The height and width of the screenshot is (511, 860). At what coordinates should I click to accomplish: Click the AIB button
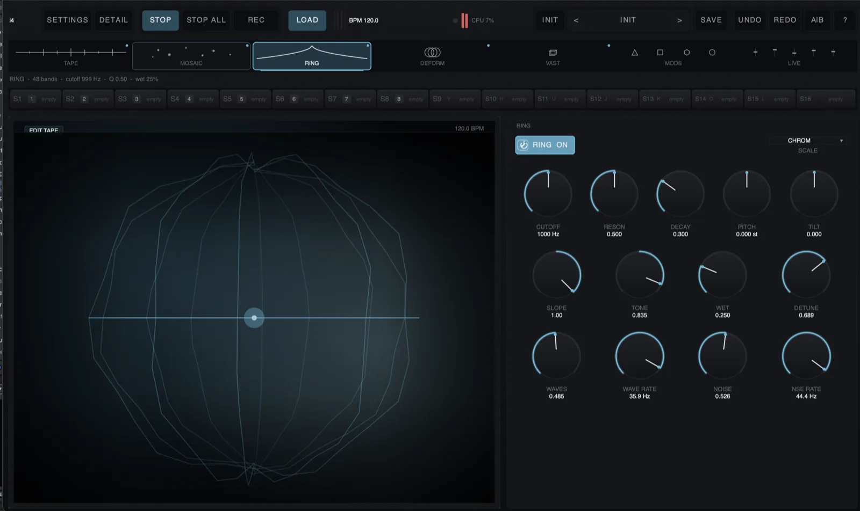(x=817, y=20)
